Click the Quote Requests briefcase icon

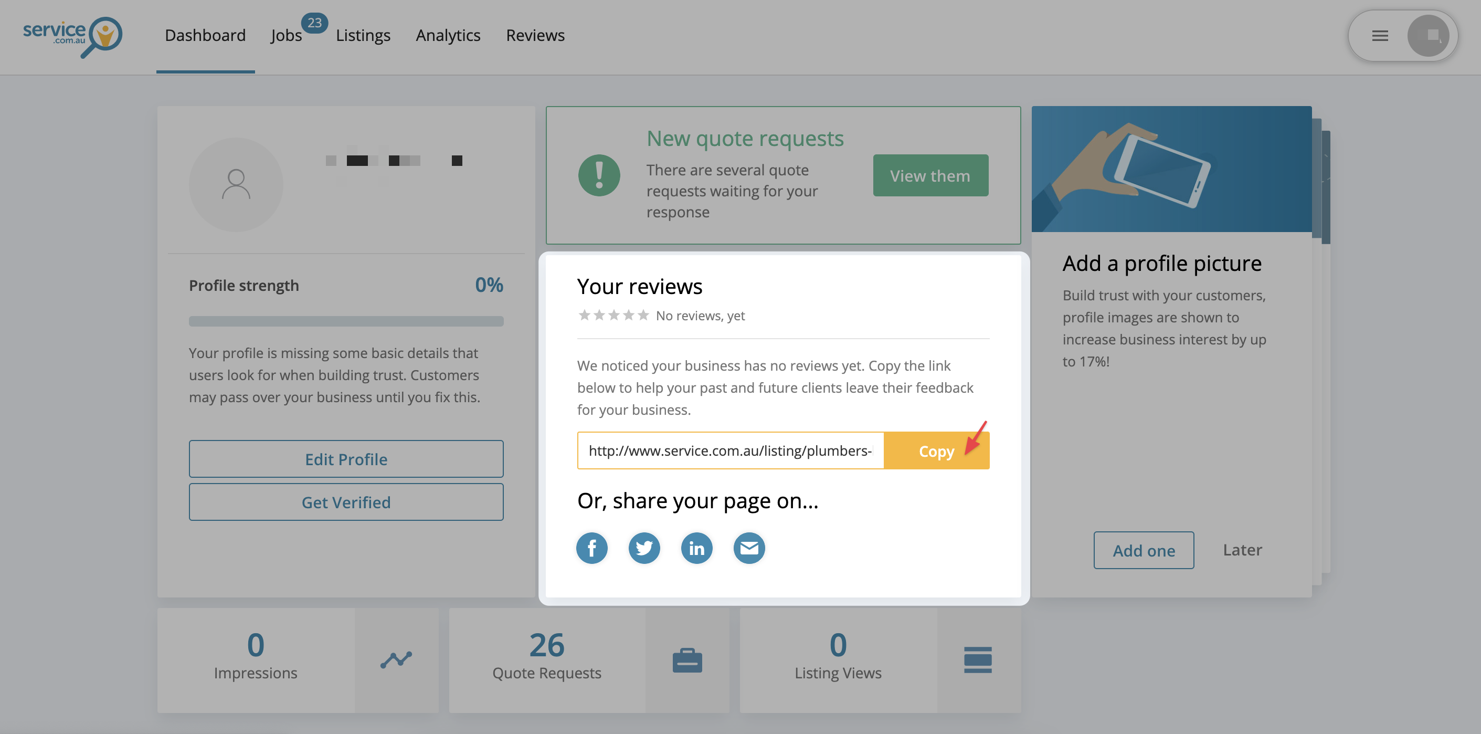[x=687, y=660]
